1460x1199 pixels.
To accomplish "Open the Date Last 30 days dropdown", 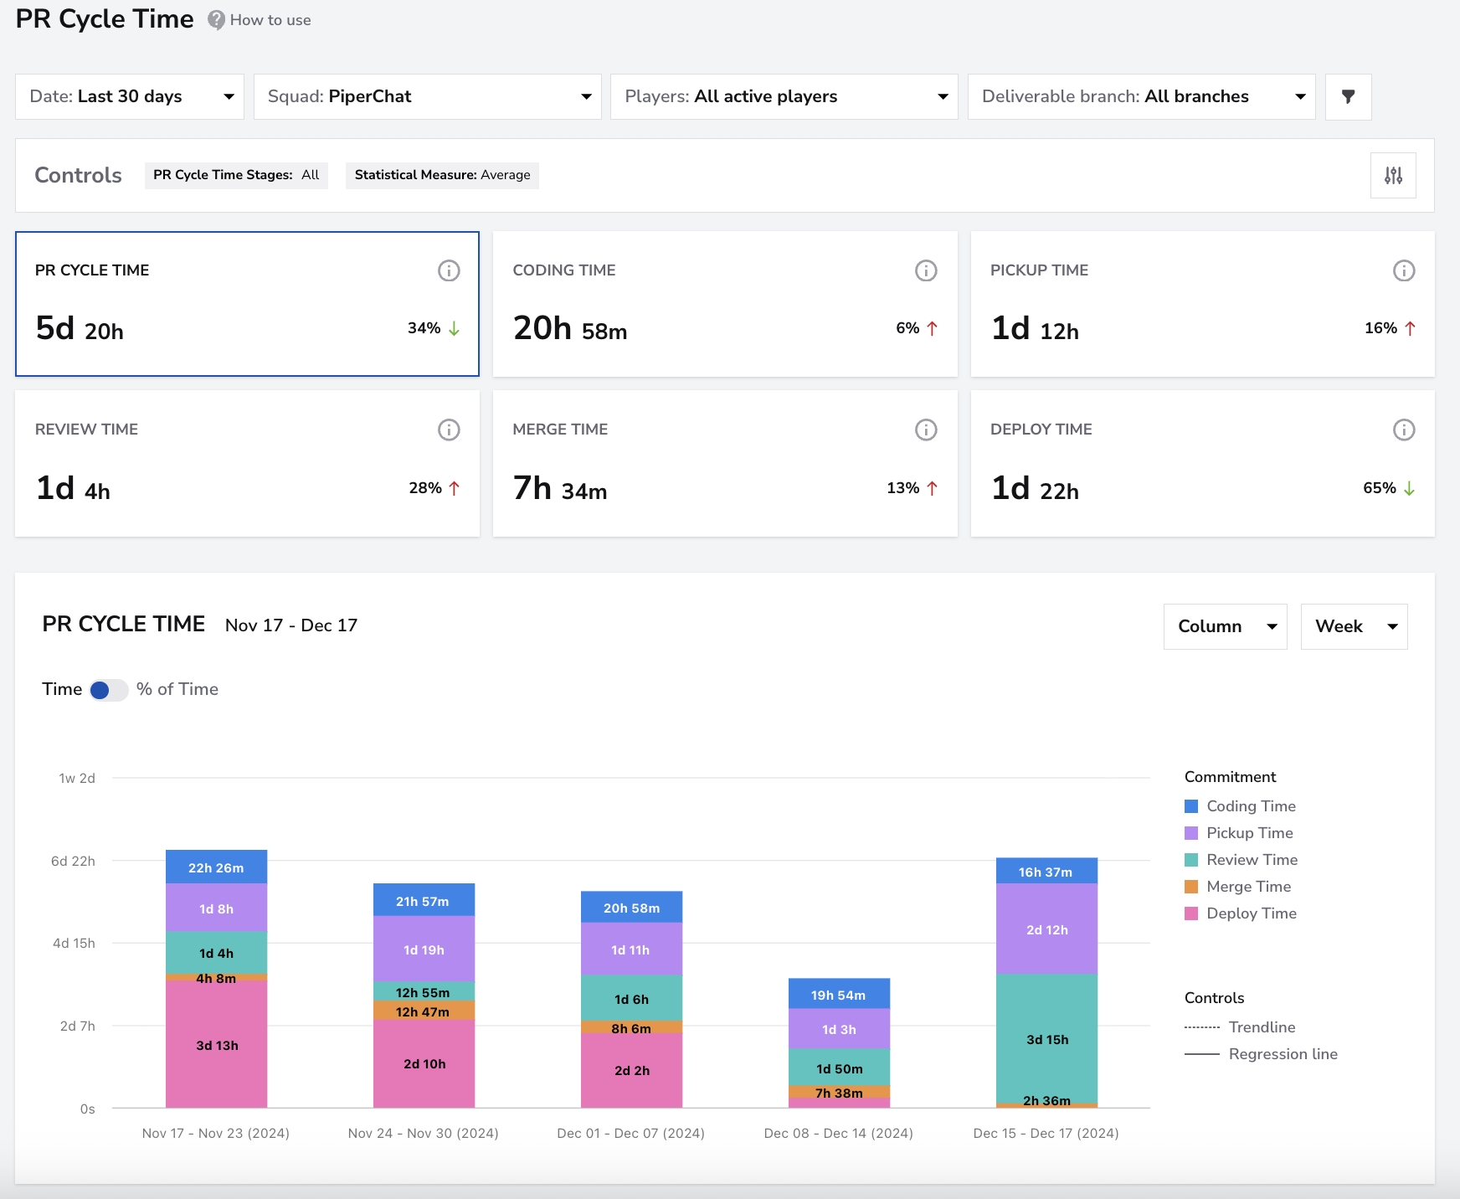I will click(x=130, y=96).
